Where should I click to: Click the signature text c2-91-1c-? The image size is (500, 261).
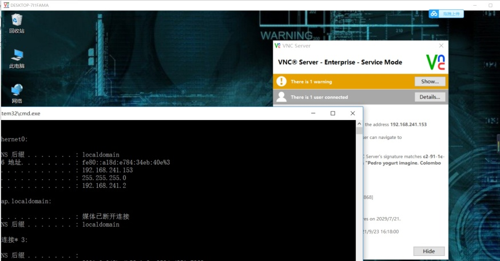[434, 156]
